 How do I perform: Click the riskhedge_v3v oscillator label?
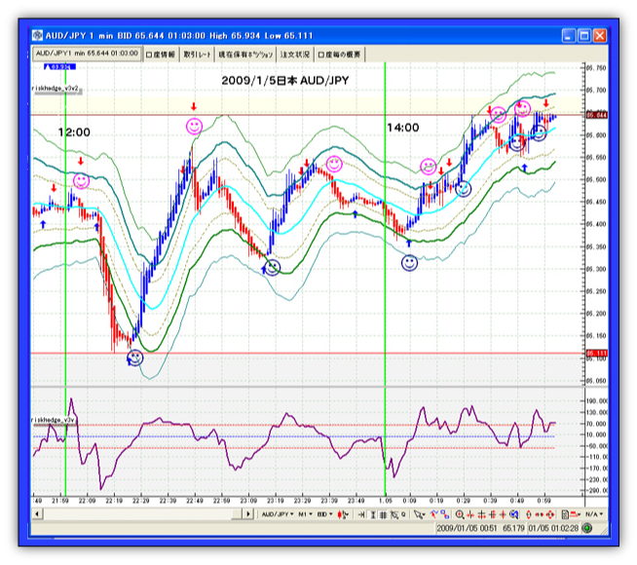[x=53, y=421]
